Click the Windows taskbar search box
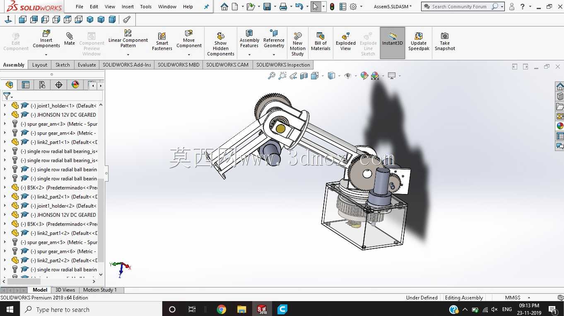564x316 pixels. (x=91, y=309)
